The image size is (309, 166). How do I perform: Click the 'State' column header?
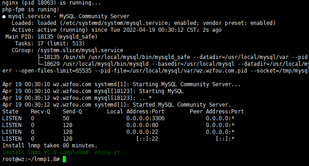10,112
